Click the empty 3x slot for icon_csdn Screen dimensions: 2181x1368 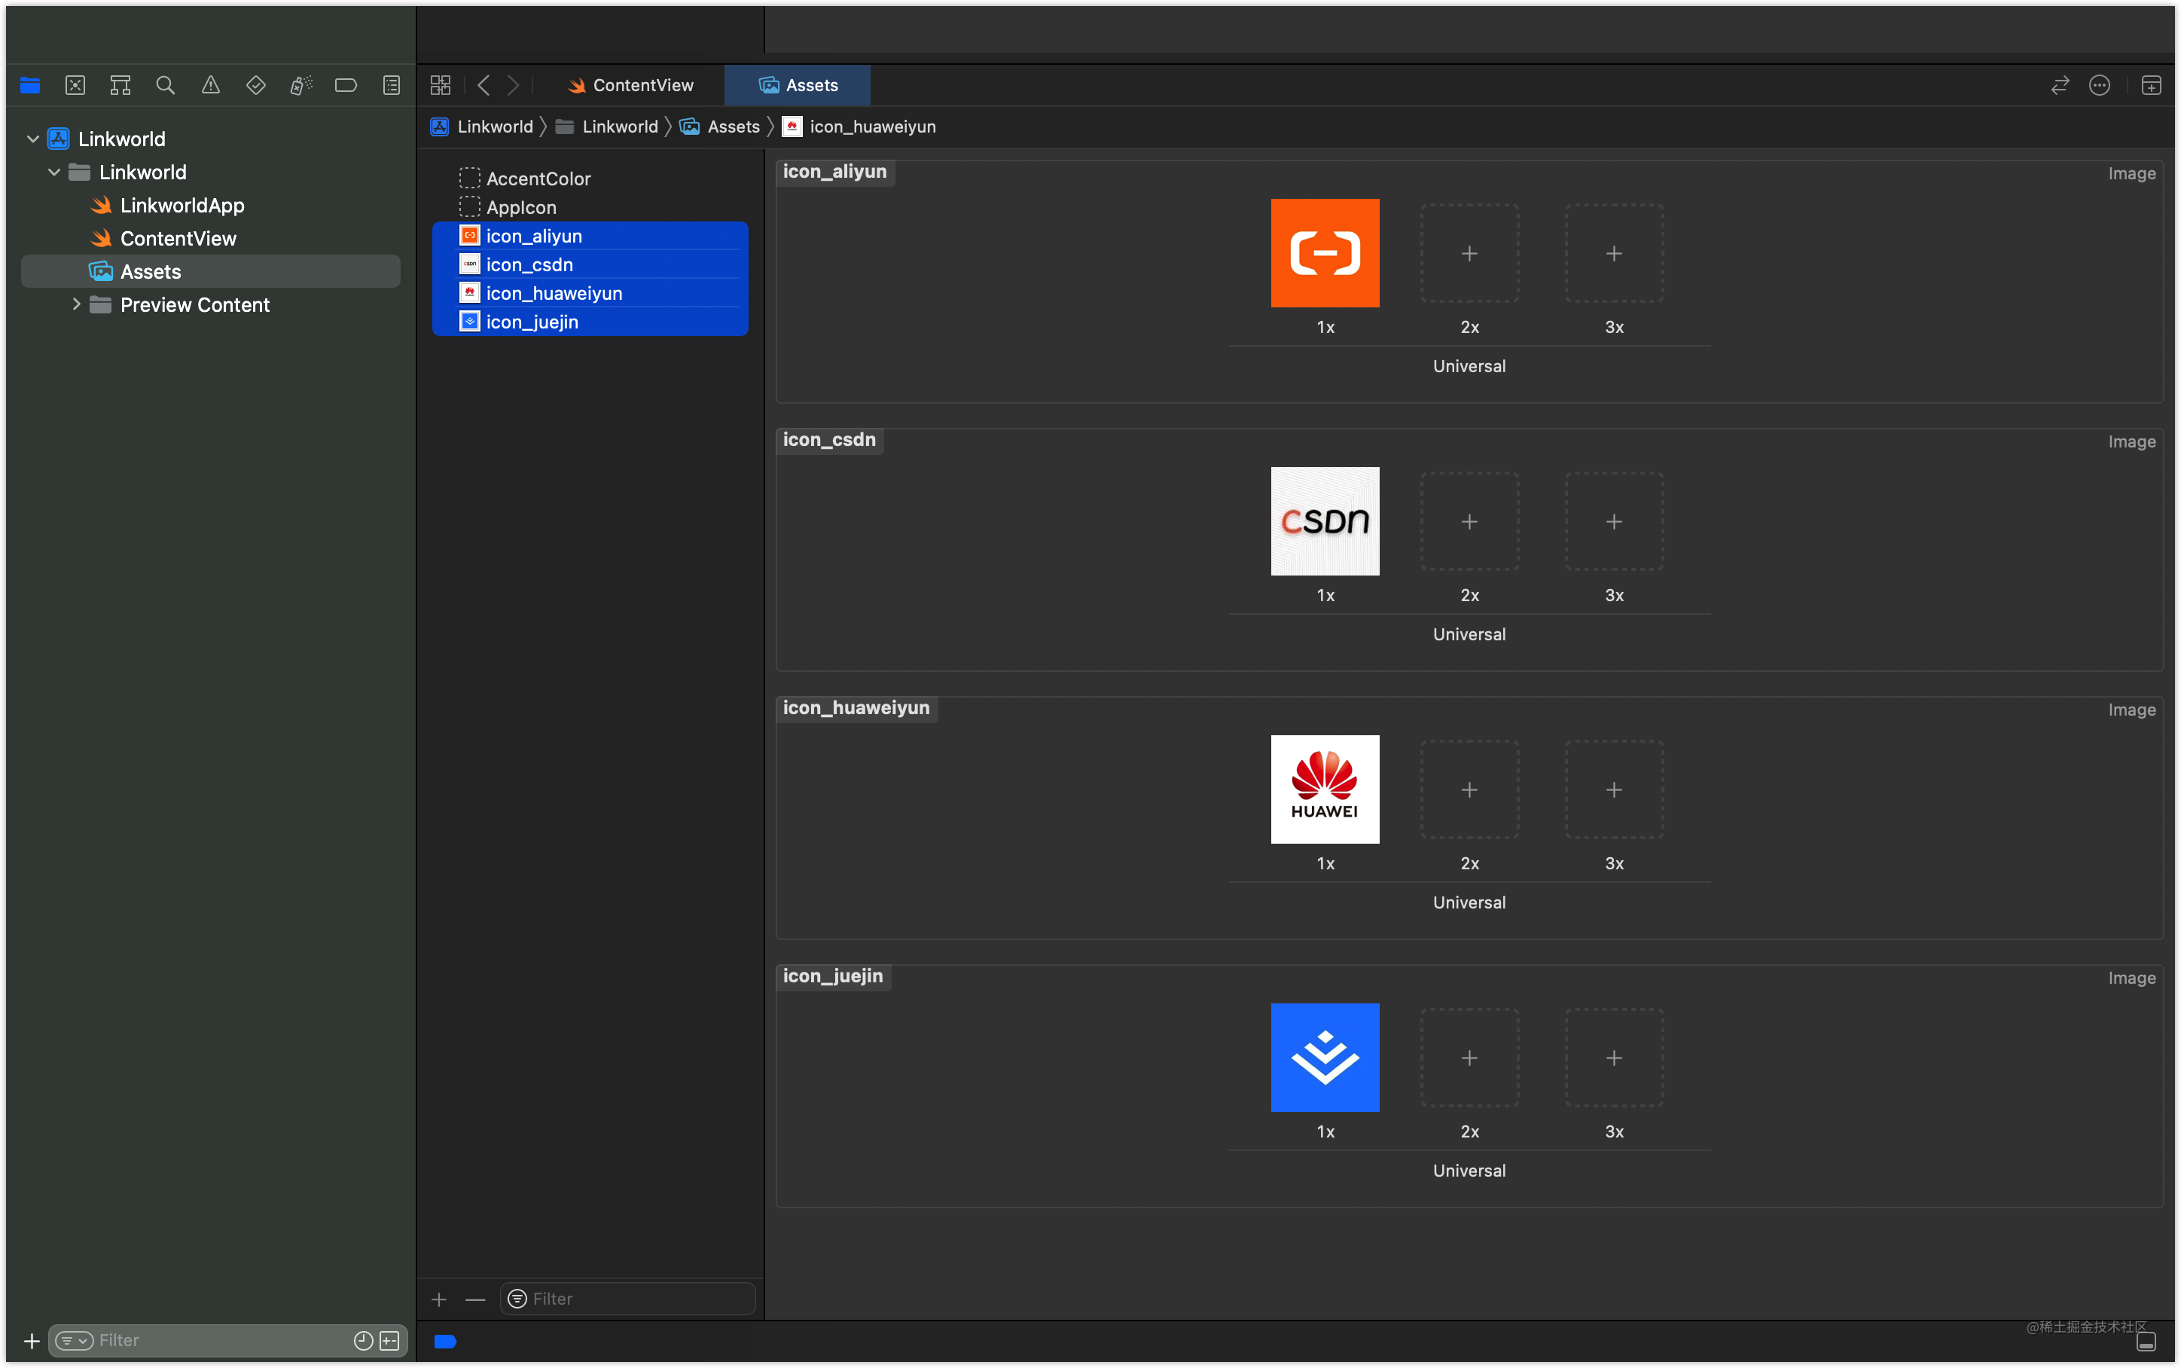point(1614,521)
